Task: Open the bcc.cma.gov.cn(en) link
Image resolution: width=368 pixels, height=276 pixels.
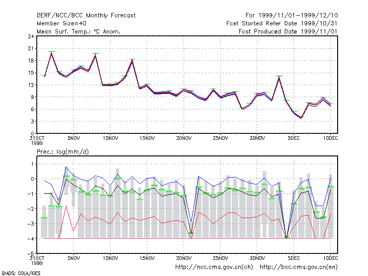Action: [299, 267]
